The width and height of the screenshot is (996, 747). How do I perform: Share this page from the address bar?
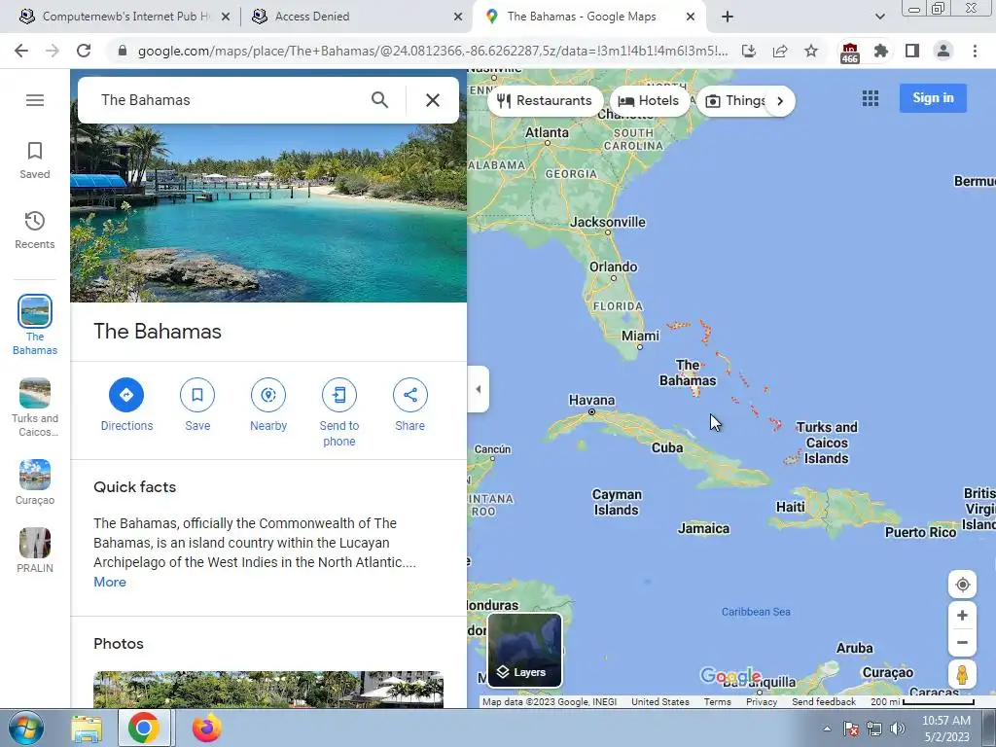click(x=780, y=51)
